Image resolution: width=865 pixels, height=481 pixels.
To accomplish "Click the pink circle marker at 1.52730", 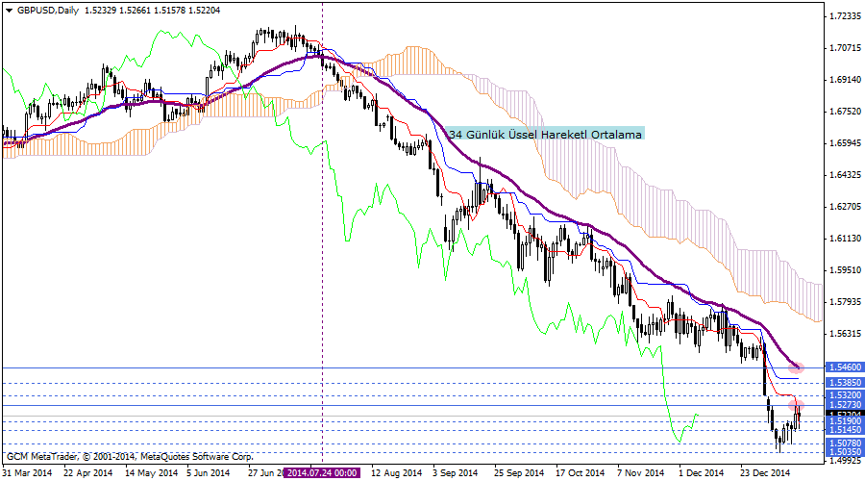I will pos(798,405).
